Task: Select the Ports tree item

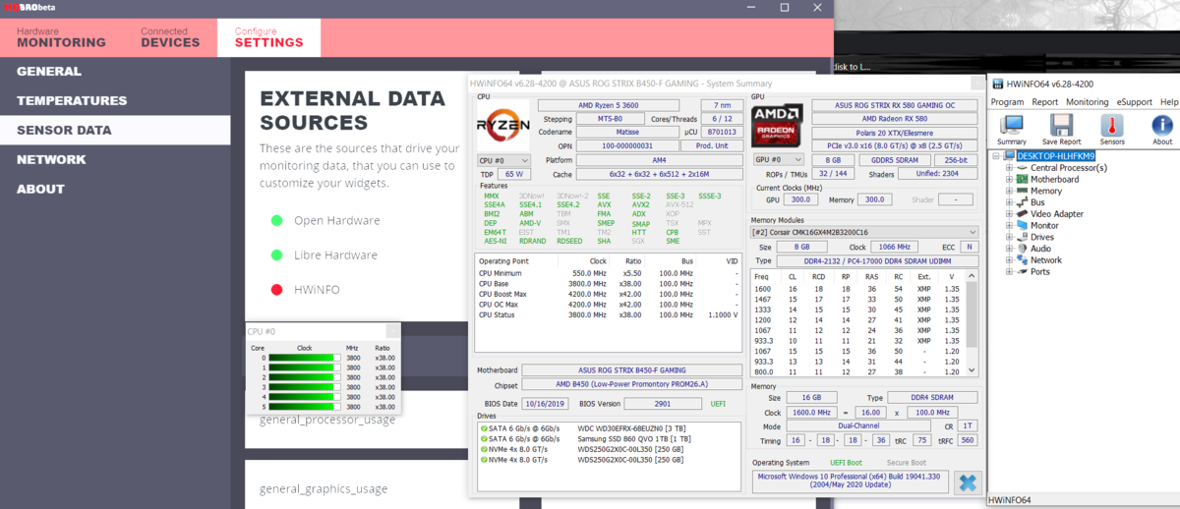Action: tap(1040, 271)
